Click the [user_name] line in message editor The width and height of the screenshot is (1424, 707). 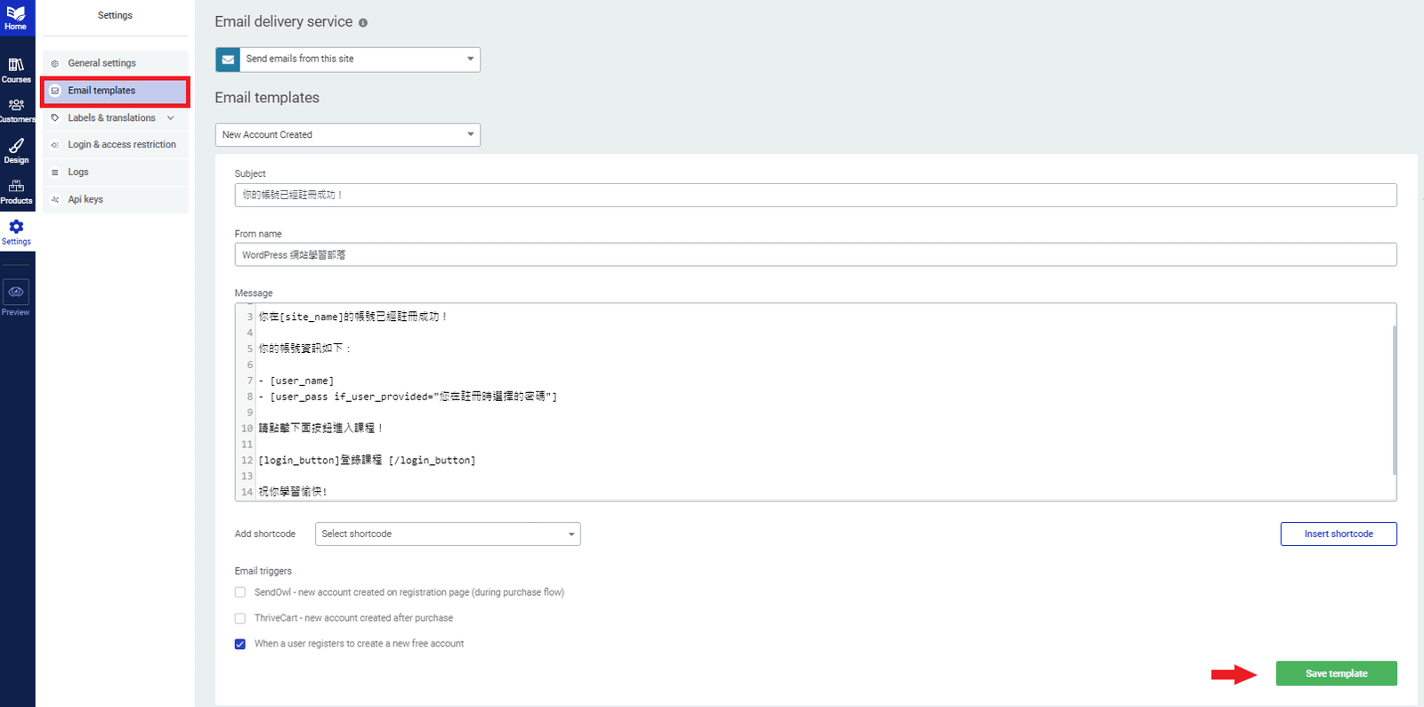[x=296, y=381]
